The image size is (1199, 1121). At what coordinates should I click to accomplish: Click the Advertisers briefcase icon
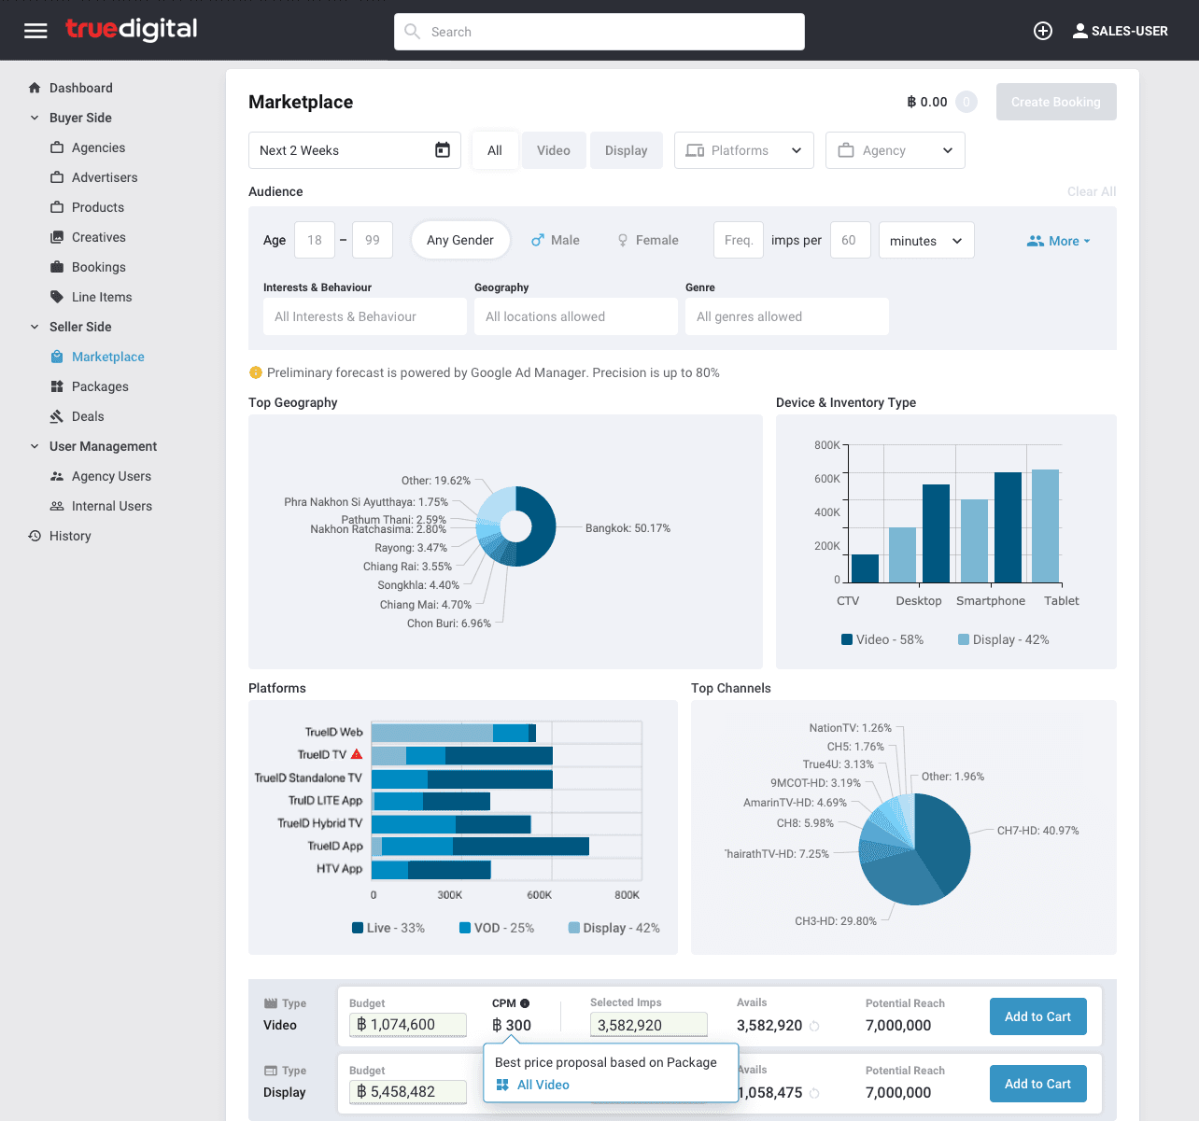point(57,177)
